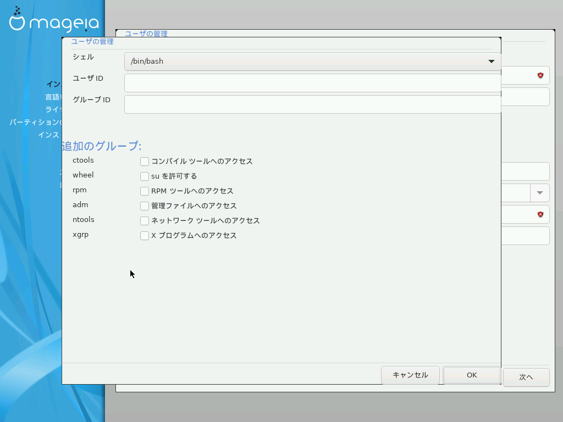
Task: Select the ntools group label
Action: [84, 220]
